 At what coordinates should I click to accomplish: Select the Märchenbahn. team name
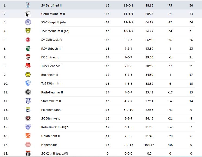tap(51, 110)
